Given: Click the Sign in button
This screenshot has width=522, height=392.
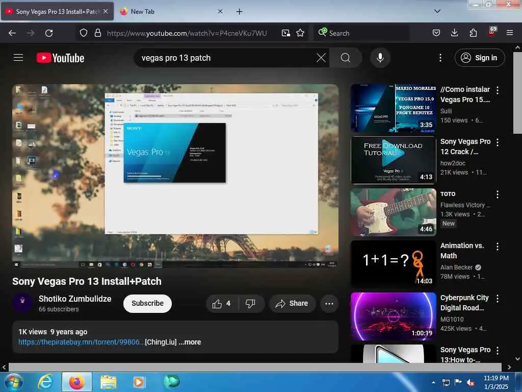Looking at the screenshot, I should pyautogui.click(x=480, y=58).
